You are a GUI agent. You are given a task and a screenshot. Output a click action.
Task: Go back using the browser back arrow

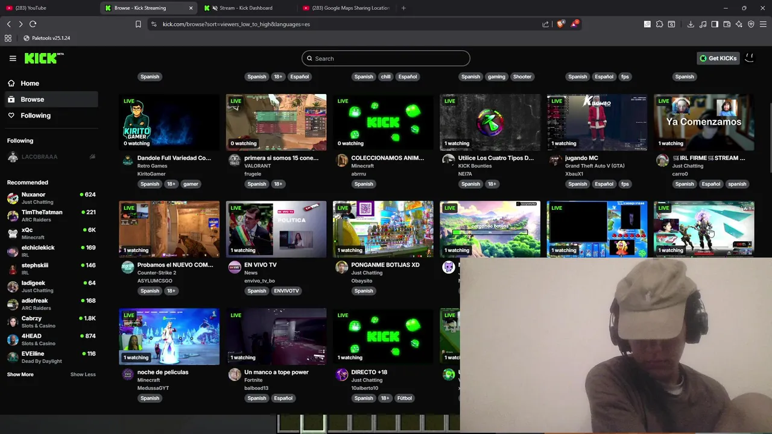8,24
